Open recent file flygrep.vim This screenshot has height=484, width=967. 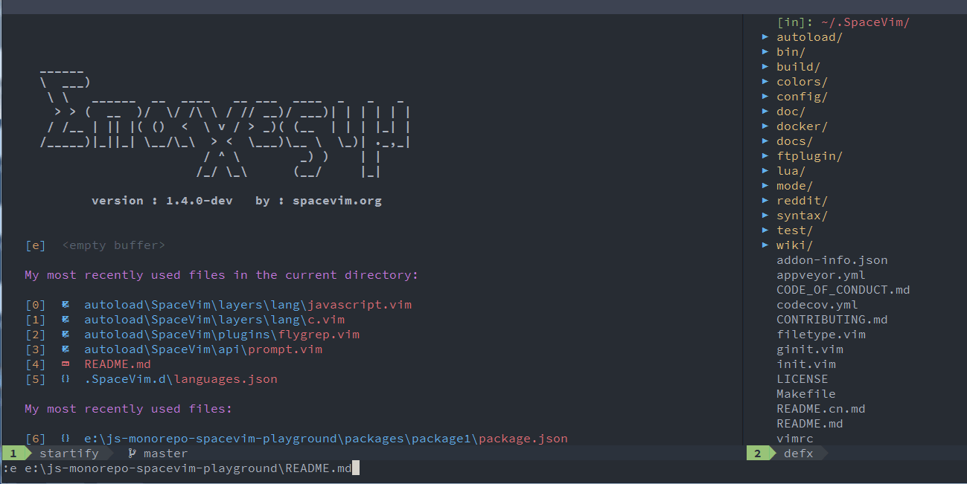222,335
